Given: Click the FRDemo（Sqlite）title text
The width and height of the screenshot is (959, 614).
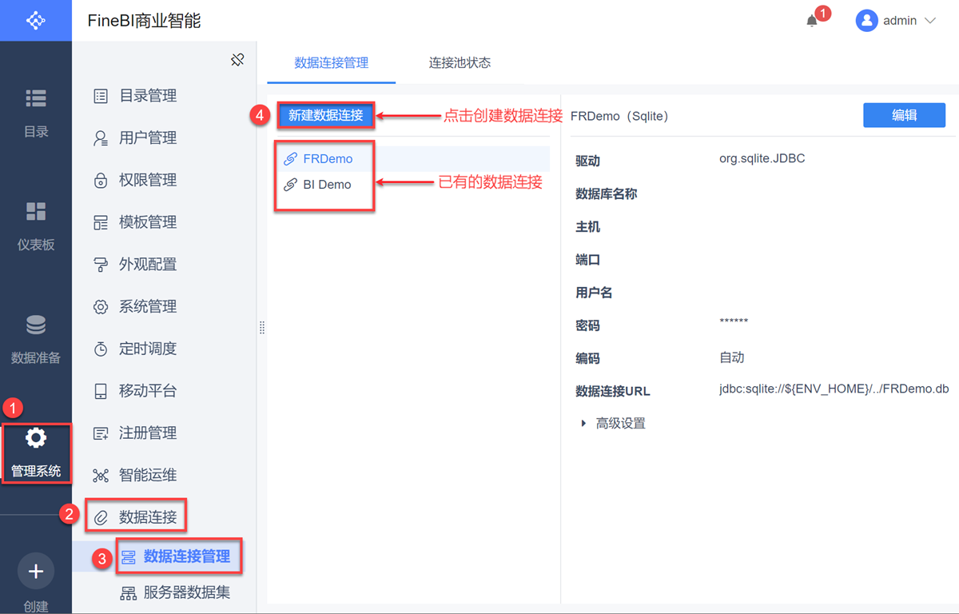Looking at the screenshot, I should [619, 116].
